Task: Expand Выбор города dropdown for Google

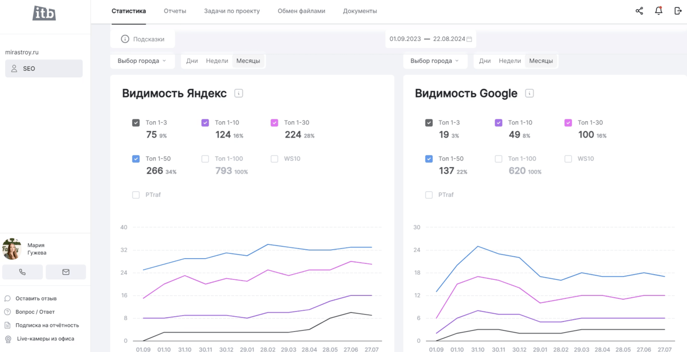Action: point(435,61)
